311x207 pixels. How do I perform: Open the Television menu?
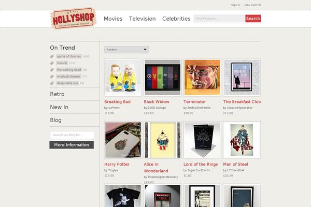[x=142, y=19]
